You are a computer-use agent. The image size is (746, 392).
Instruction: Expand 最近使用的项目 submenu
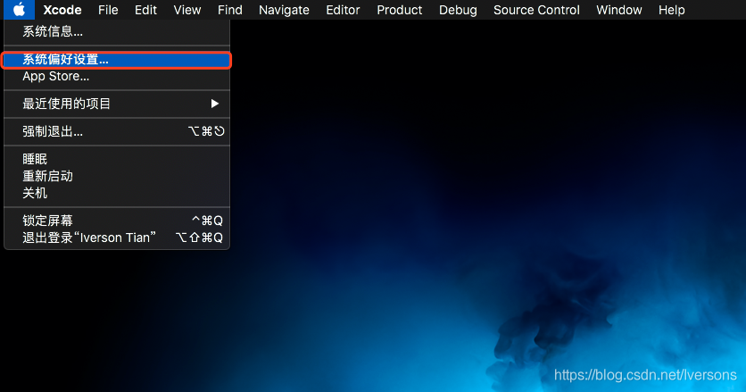117,104
